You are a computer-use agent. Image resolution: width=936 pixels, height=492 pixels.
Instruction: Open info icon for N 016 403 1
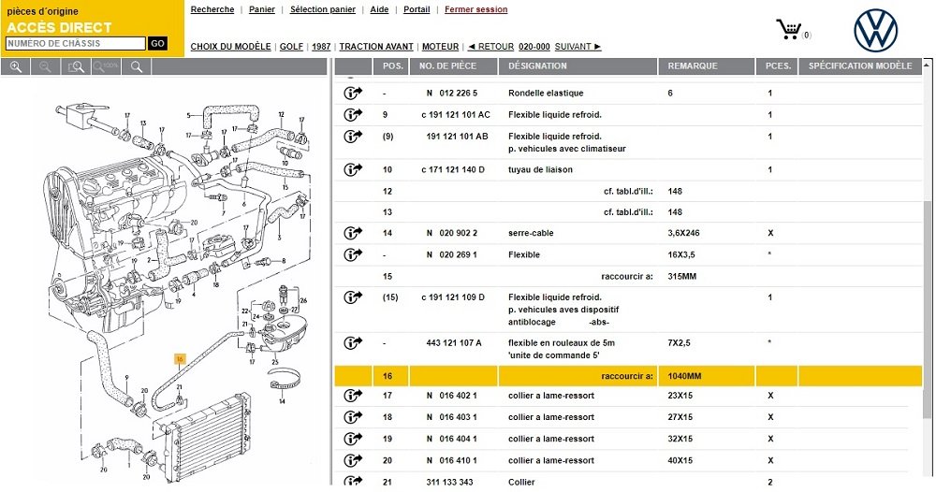[353, 417]
